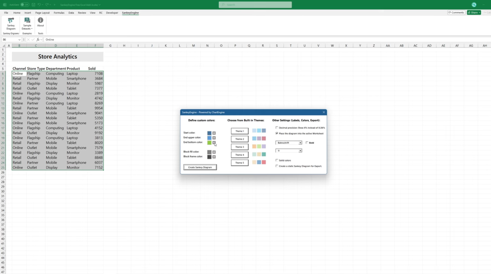Click the formula bar showing Online
Image resolution: width=491 pixels, height=274 pixels.
coord(267,40)
